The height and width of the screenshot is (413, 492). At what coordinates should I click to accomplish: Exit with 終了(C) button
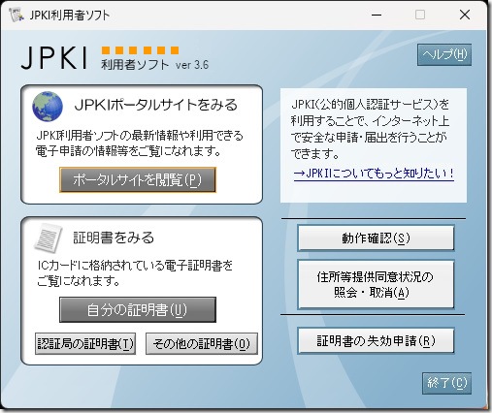click(x=446, y=383)
